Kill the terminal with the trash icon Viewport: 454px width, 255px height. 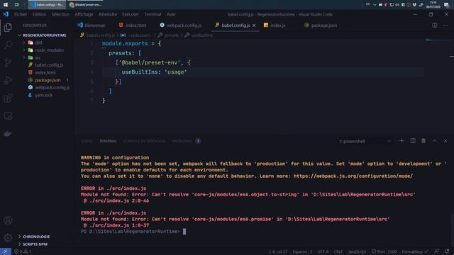(423, 141)
